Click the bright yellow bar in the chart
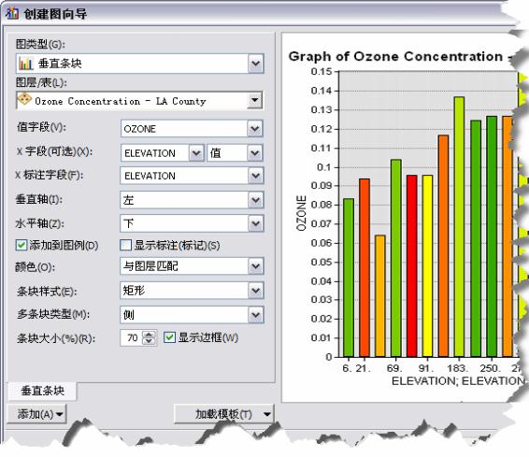This screenshot has height=457, width=529. [427, 266]
